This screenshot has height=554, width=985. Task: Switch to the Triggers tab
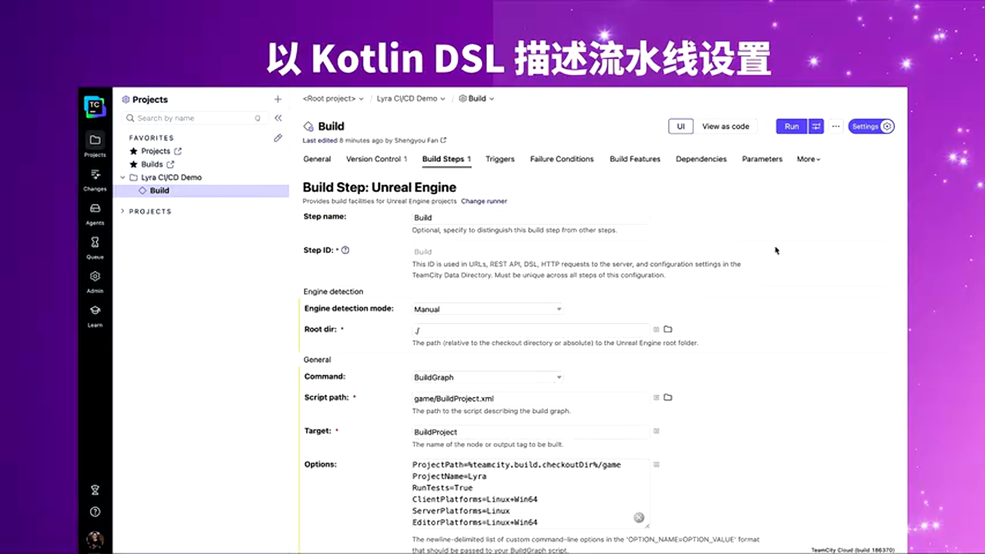pos(499,159)
